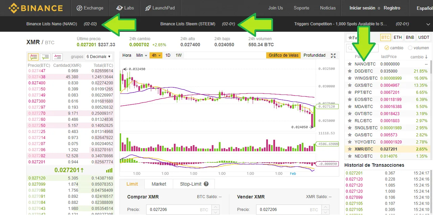Select USDT market tab
The height and width of the screenshot is (216, 433).
pos(424,37)
